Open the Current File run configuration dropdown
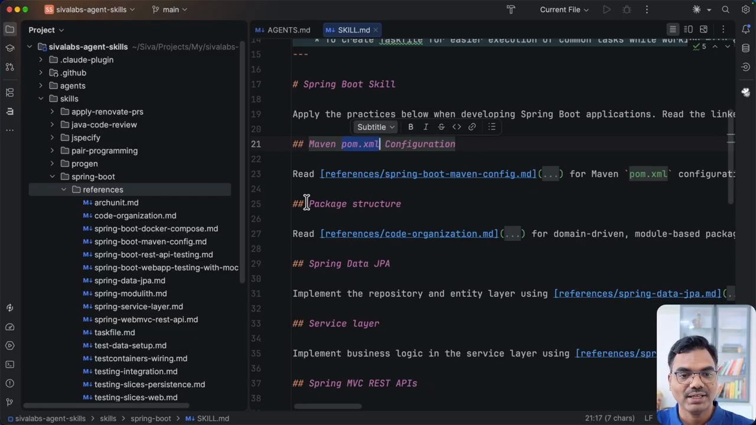 click(x=564, y=9)
